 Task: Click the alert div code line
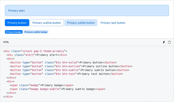coord(37,55)
